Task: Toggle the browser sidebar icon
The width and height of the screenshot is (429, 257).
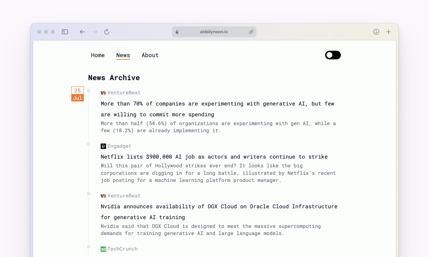Action: pyautogui.click(x=65, y=32)
